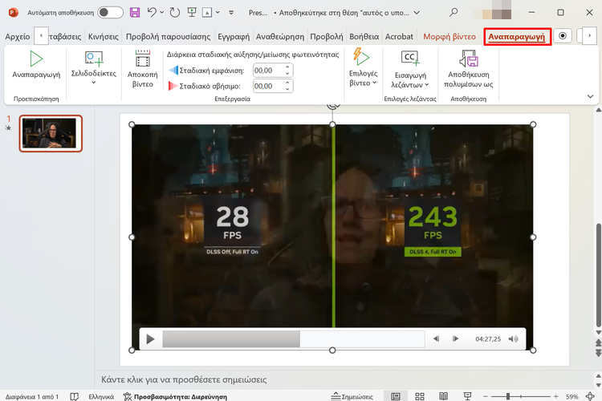Click the Redo icon

click(x=175, y=12)
